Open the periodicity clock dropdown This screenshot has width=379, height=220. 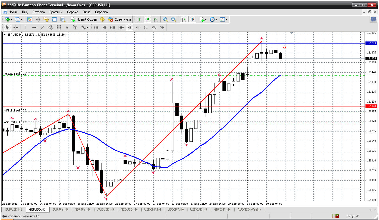[x=213, y=19]
